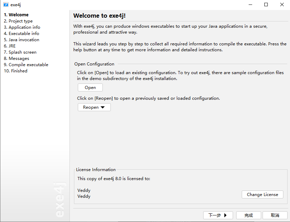Minimize the exe4j window
The width and height of the screenshot is (290, 222).
[250, 5]
